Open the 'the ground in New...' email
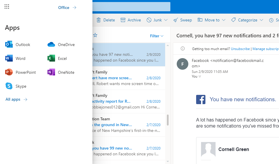 (x=129, y=125)
